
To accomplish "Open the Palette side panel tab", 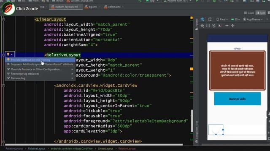I will coord(197,24).
